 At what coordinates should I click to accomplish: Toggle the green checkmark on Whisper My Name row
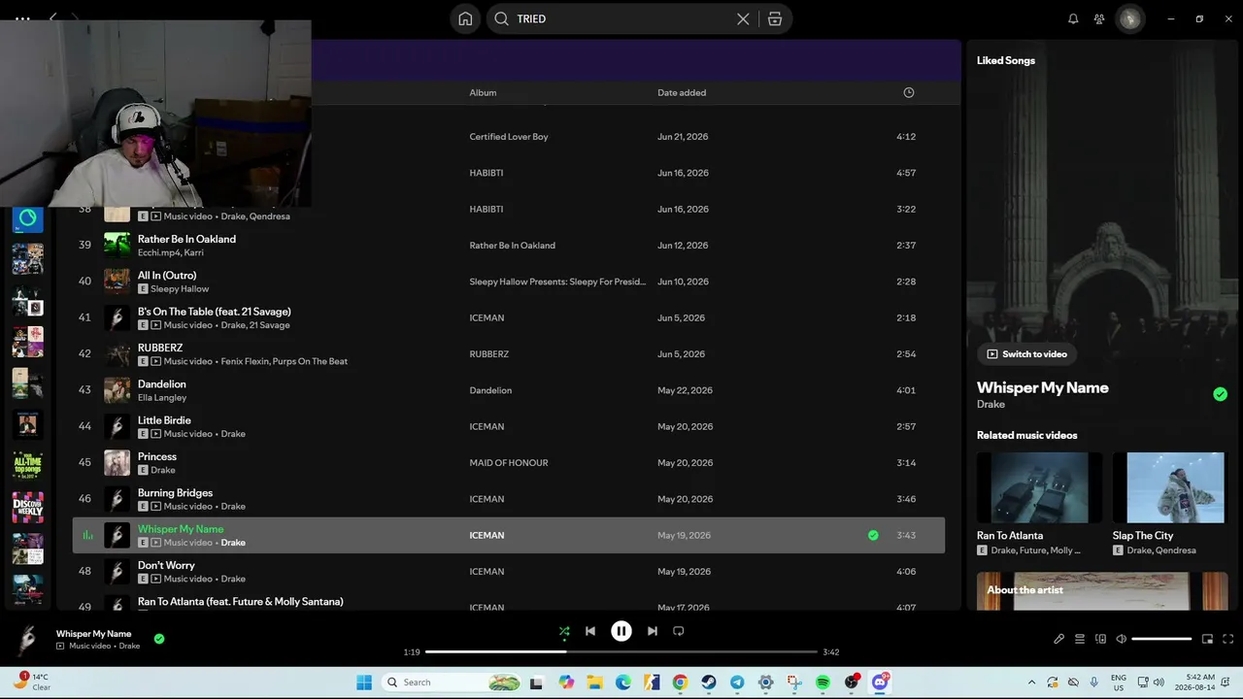point(873,535)
